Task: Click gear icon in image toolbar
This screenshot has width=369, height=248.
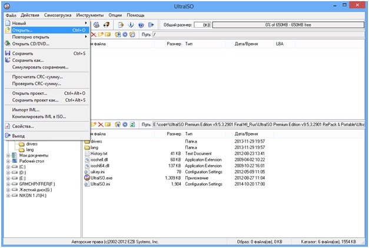Action: pos(125,35)
